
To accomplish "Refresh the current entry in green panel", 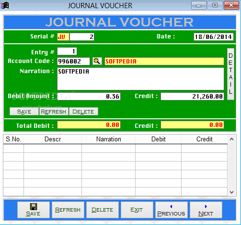I will (x=54, y=112).
